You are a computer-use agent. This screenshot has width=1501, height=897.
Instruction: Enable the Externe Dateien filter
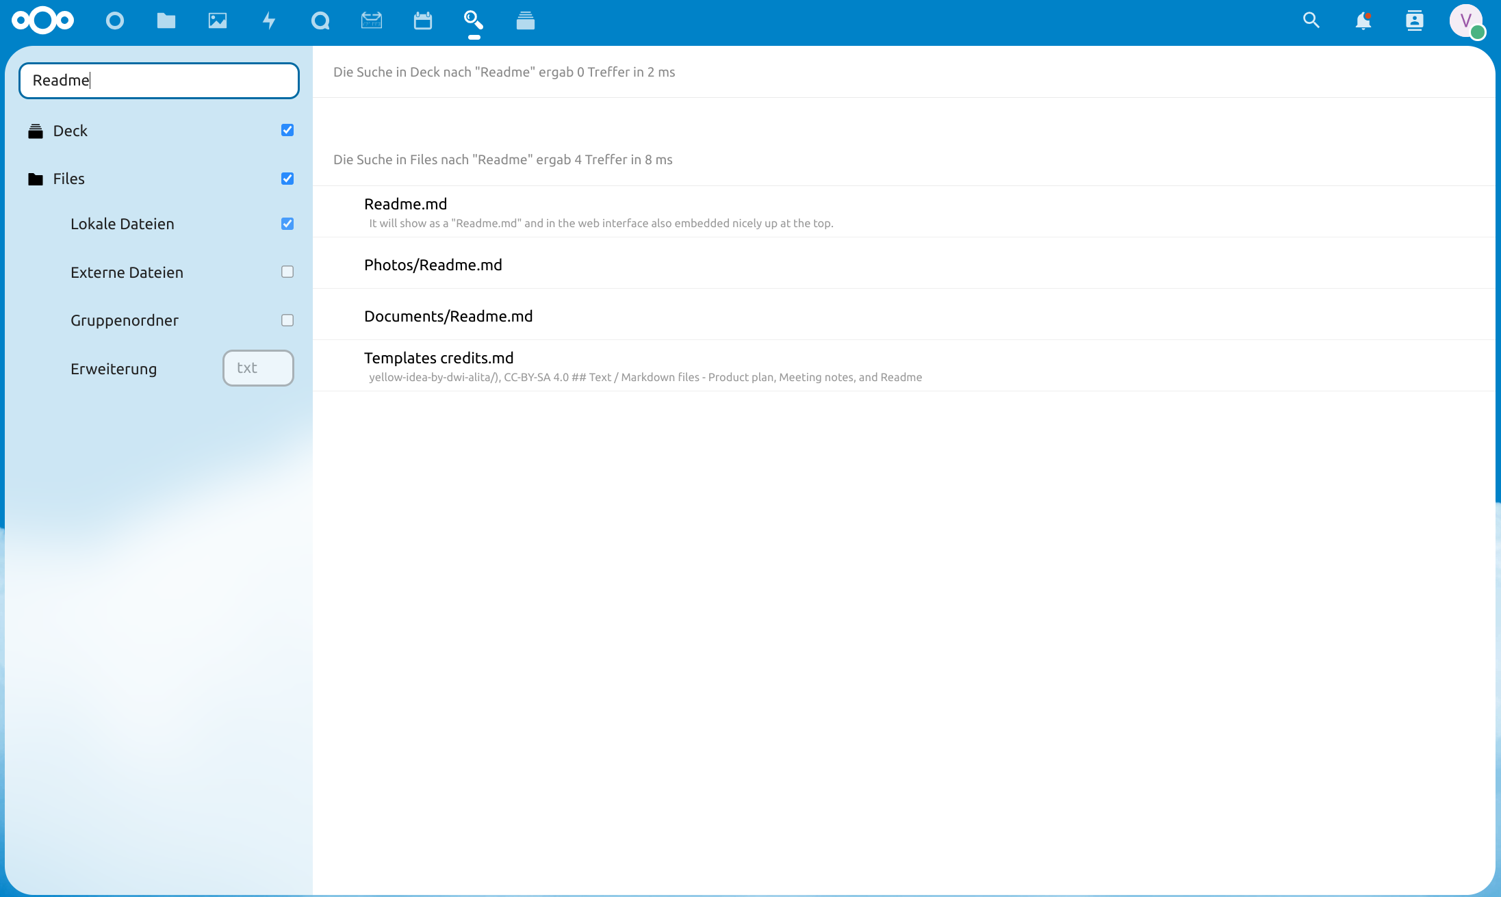click(x=287, y=272)
